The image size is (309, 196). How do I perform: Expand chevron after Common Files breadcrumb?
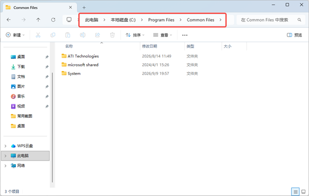pyautogui.click(x=220, y=20)
